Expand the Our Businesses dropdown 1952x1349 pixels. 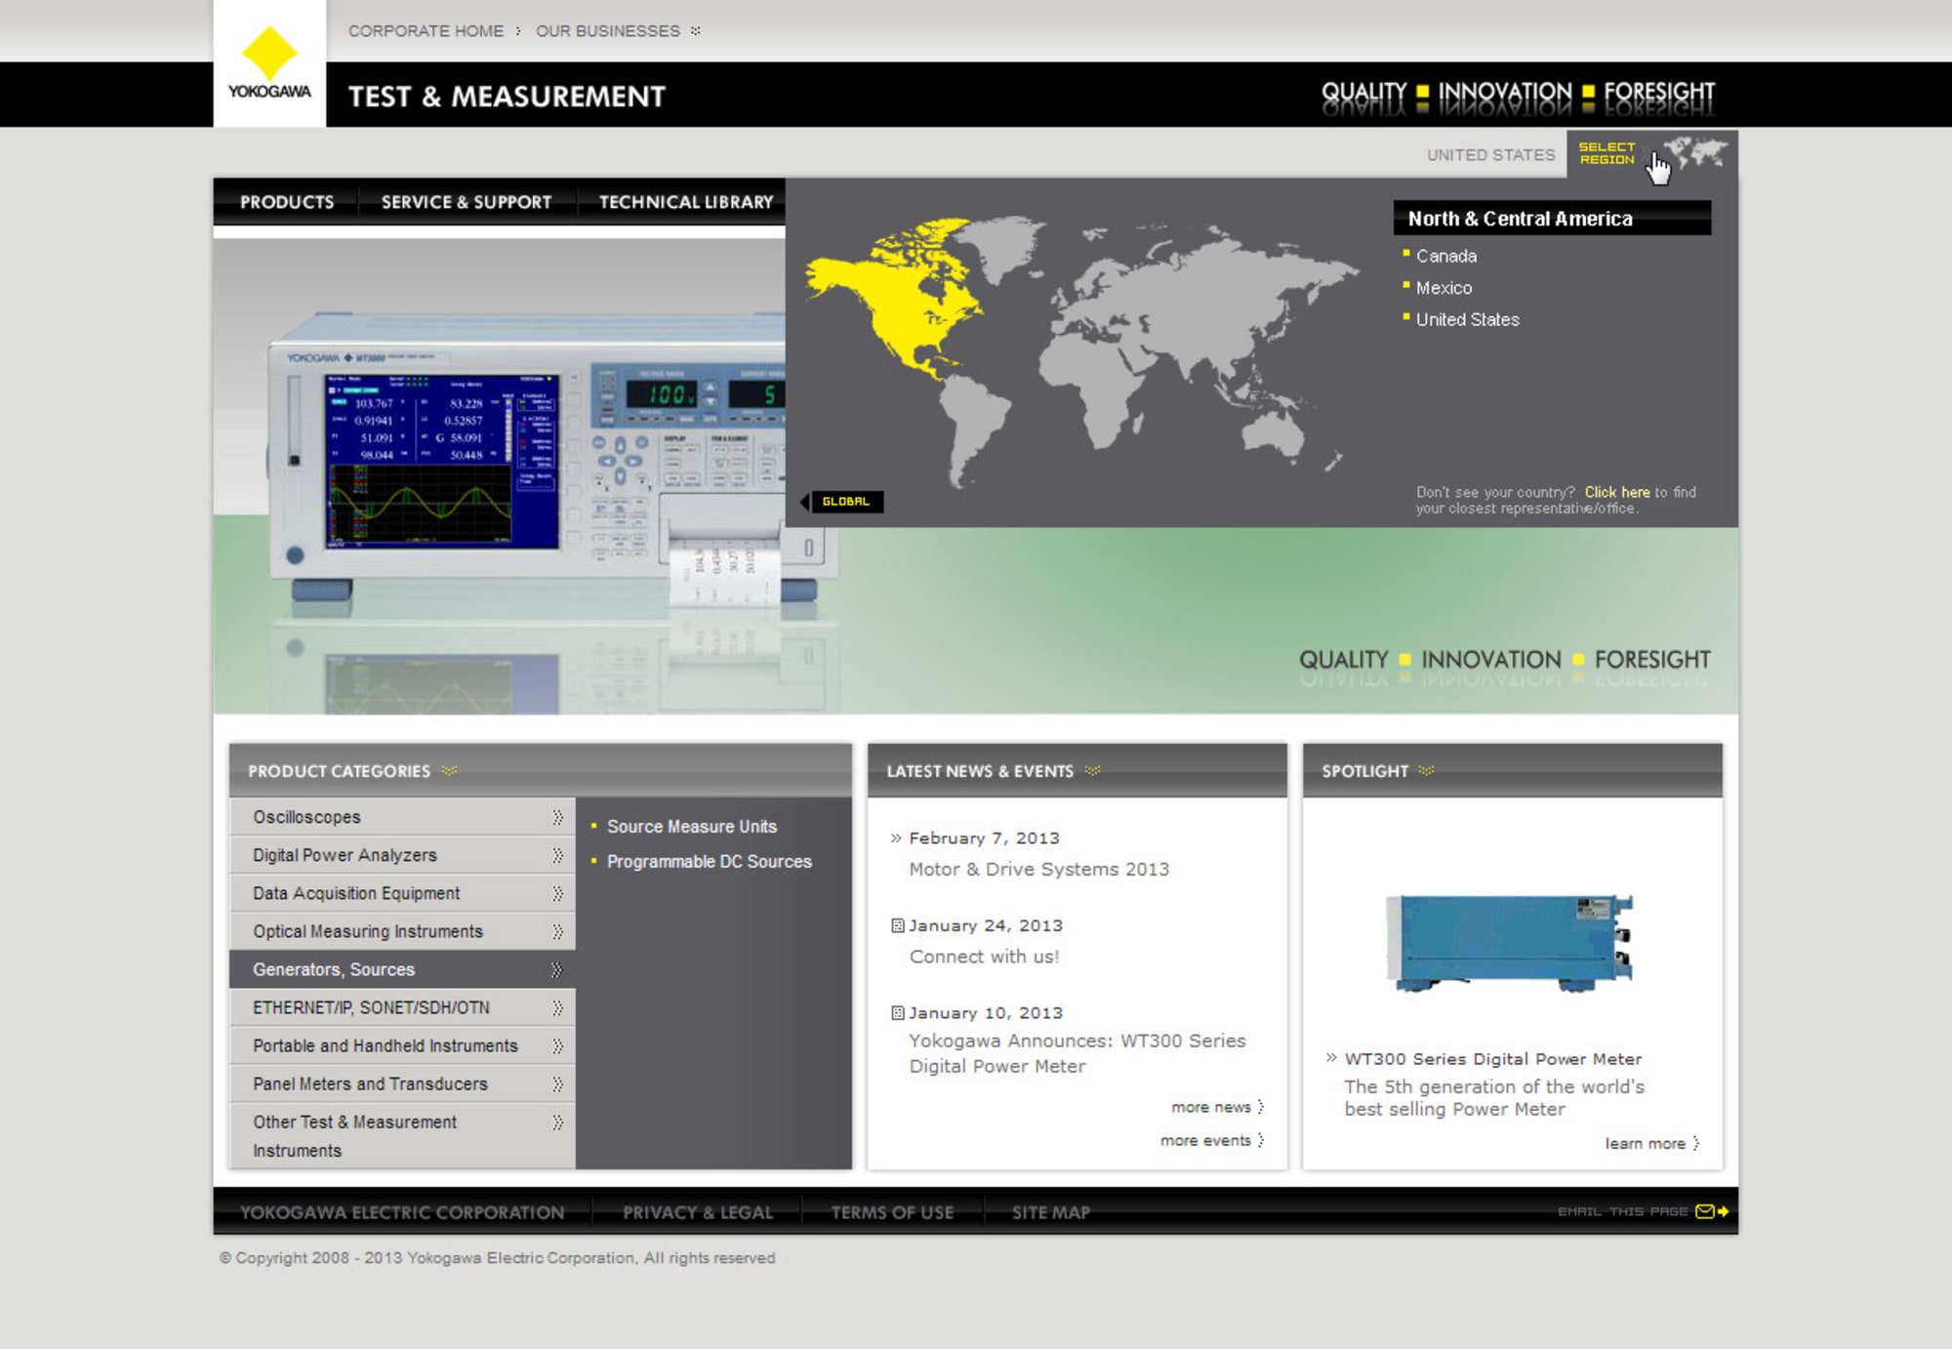click(618, 31)
